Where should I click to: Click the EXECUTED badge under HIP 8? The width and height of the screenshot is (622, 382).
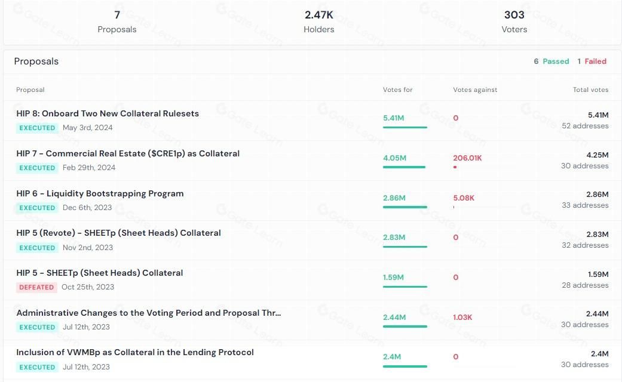click(37, 128)
